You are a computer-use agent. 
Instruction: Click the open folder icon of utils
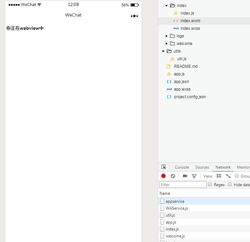169,51
